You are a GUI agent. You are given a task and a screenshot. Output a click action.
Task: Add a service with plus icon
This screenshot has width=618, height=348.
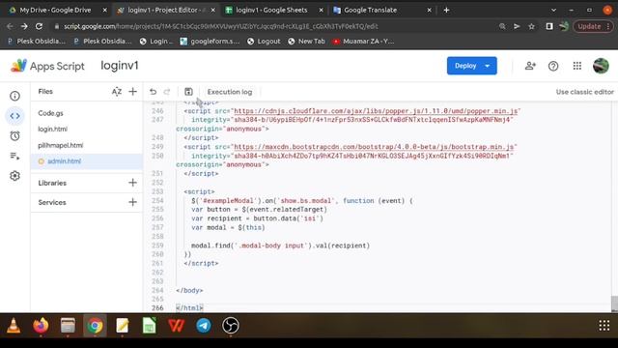tap(133, 202)
